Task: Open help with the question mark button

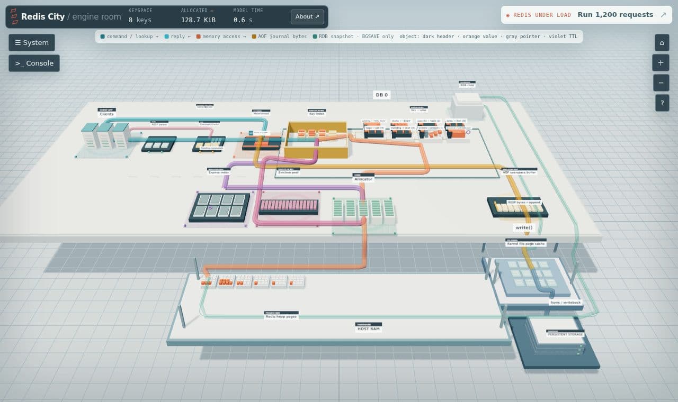Action: 662,103
